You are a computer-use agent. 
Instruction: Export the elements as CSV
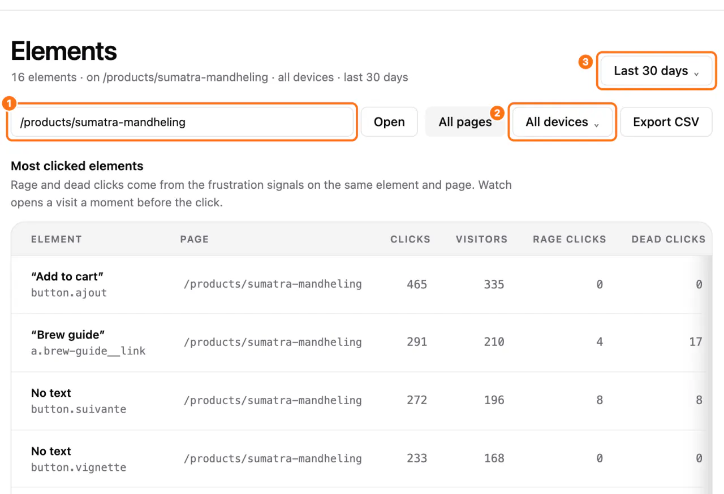(666, 122)
